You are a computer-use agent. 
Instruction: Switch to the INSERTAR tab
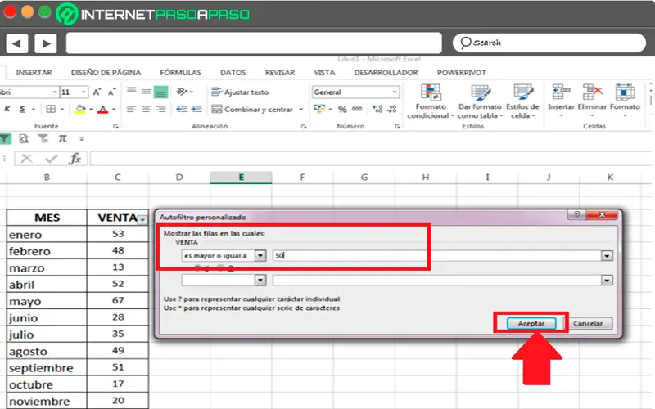tap(34, 73)
